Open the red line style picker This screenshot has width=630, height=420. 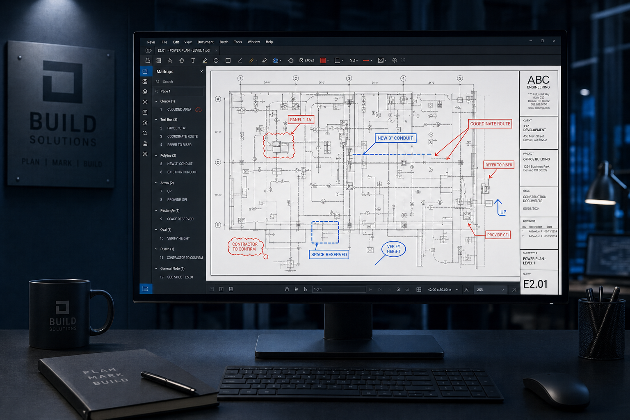point(367,60)
